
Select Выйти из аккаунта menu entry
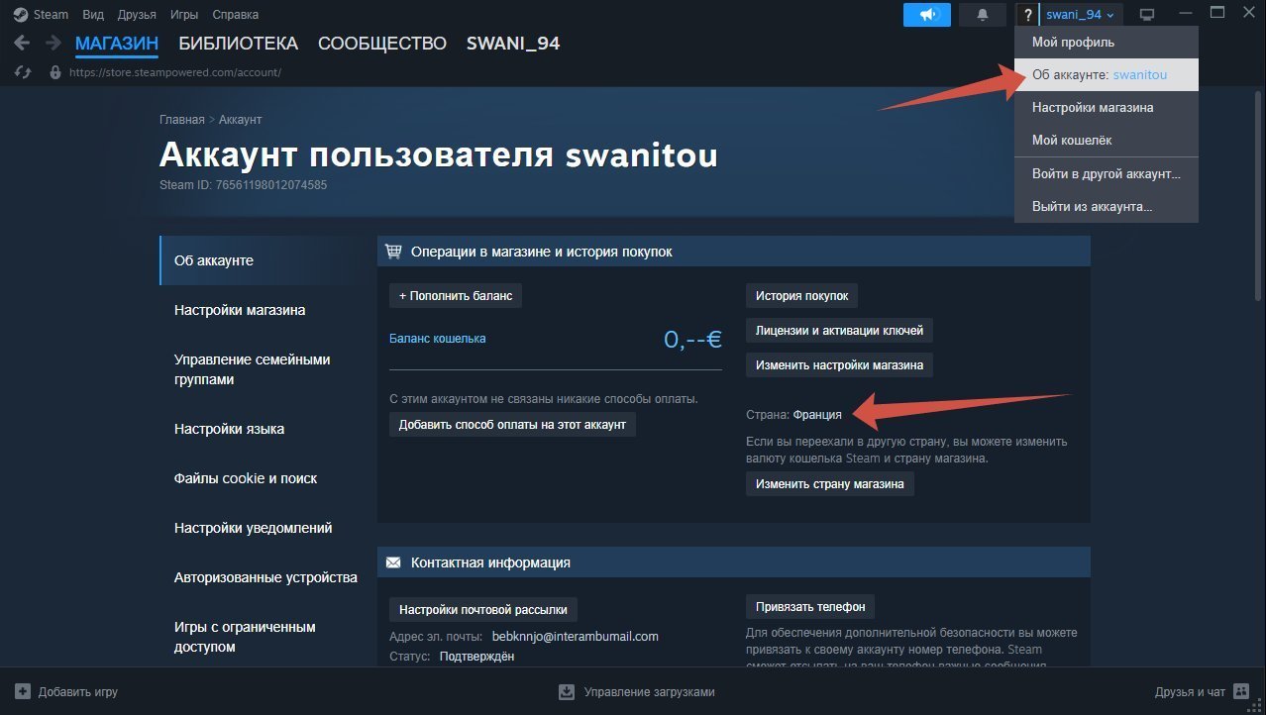(x=1107, y=206)
